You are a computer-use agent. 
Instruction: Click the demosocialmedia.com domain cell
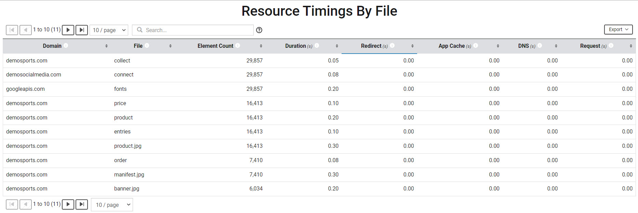point(34,75)
